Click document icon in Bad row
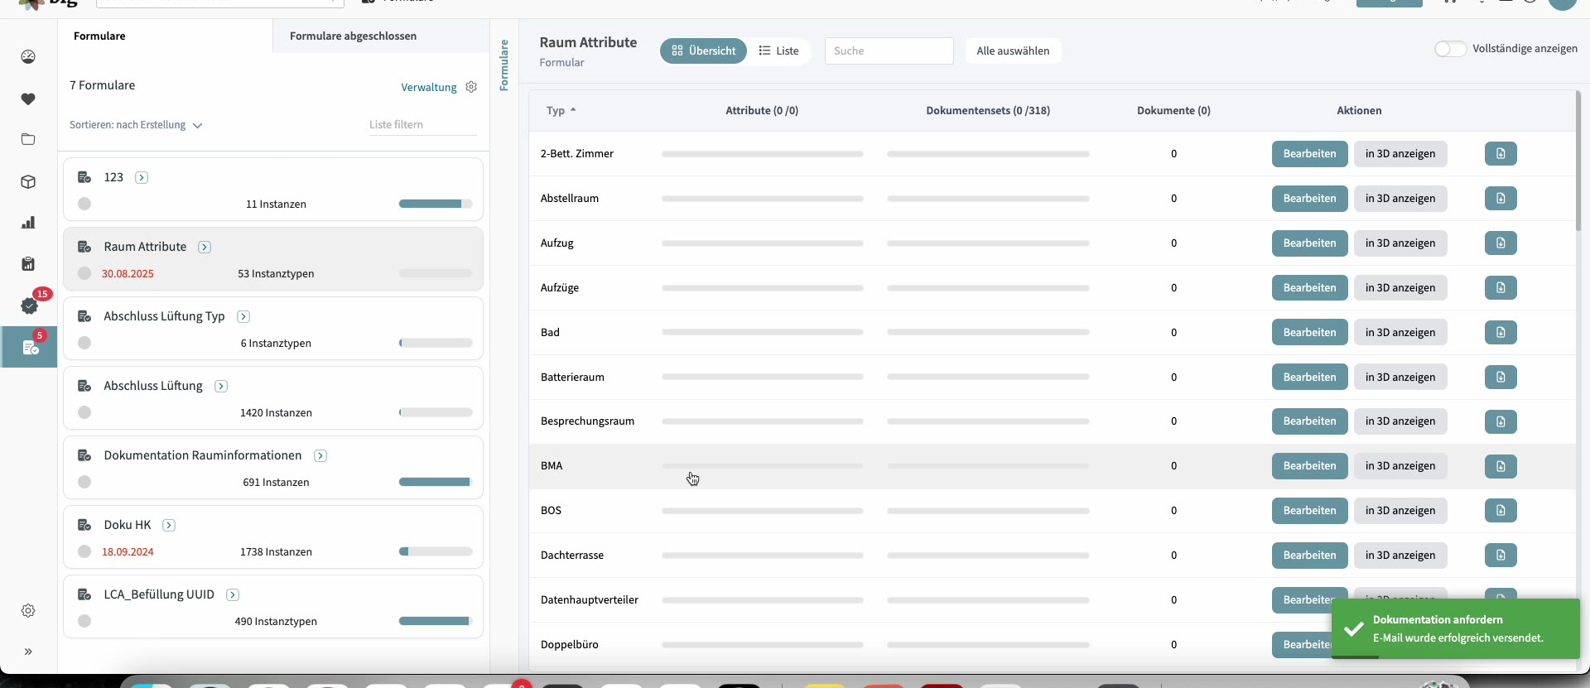 [x=1501, y=333]
